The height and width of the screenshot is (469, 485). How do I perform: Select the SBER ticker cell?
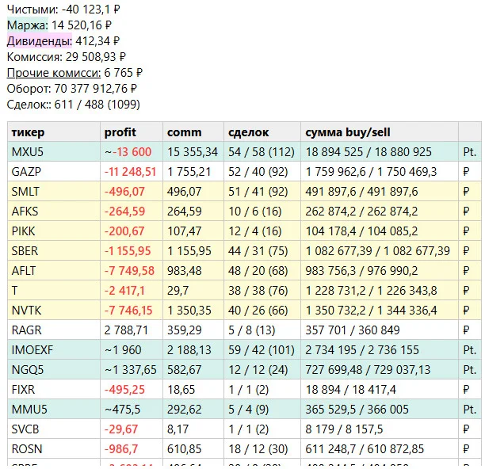[x=54, y=250]
